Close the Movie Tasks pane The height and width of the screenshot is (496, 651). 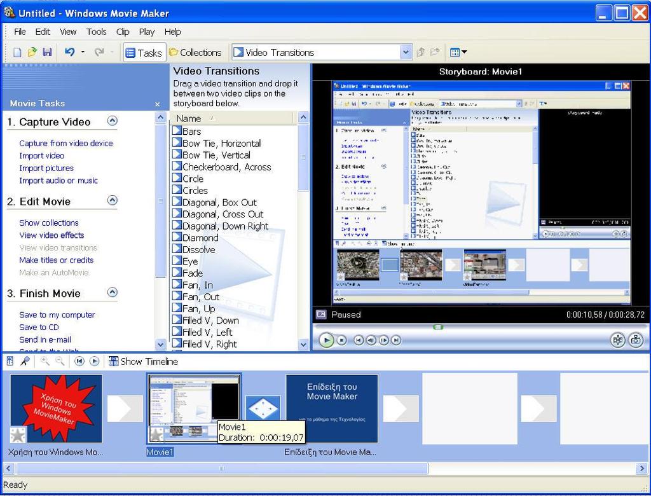coord(158,104)
